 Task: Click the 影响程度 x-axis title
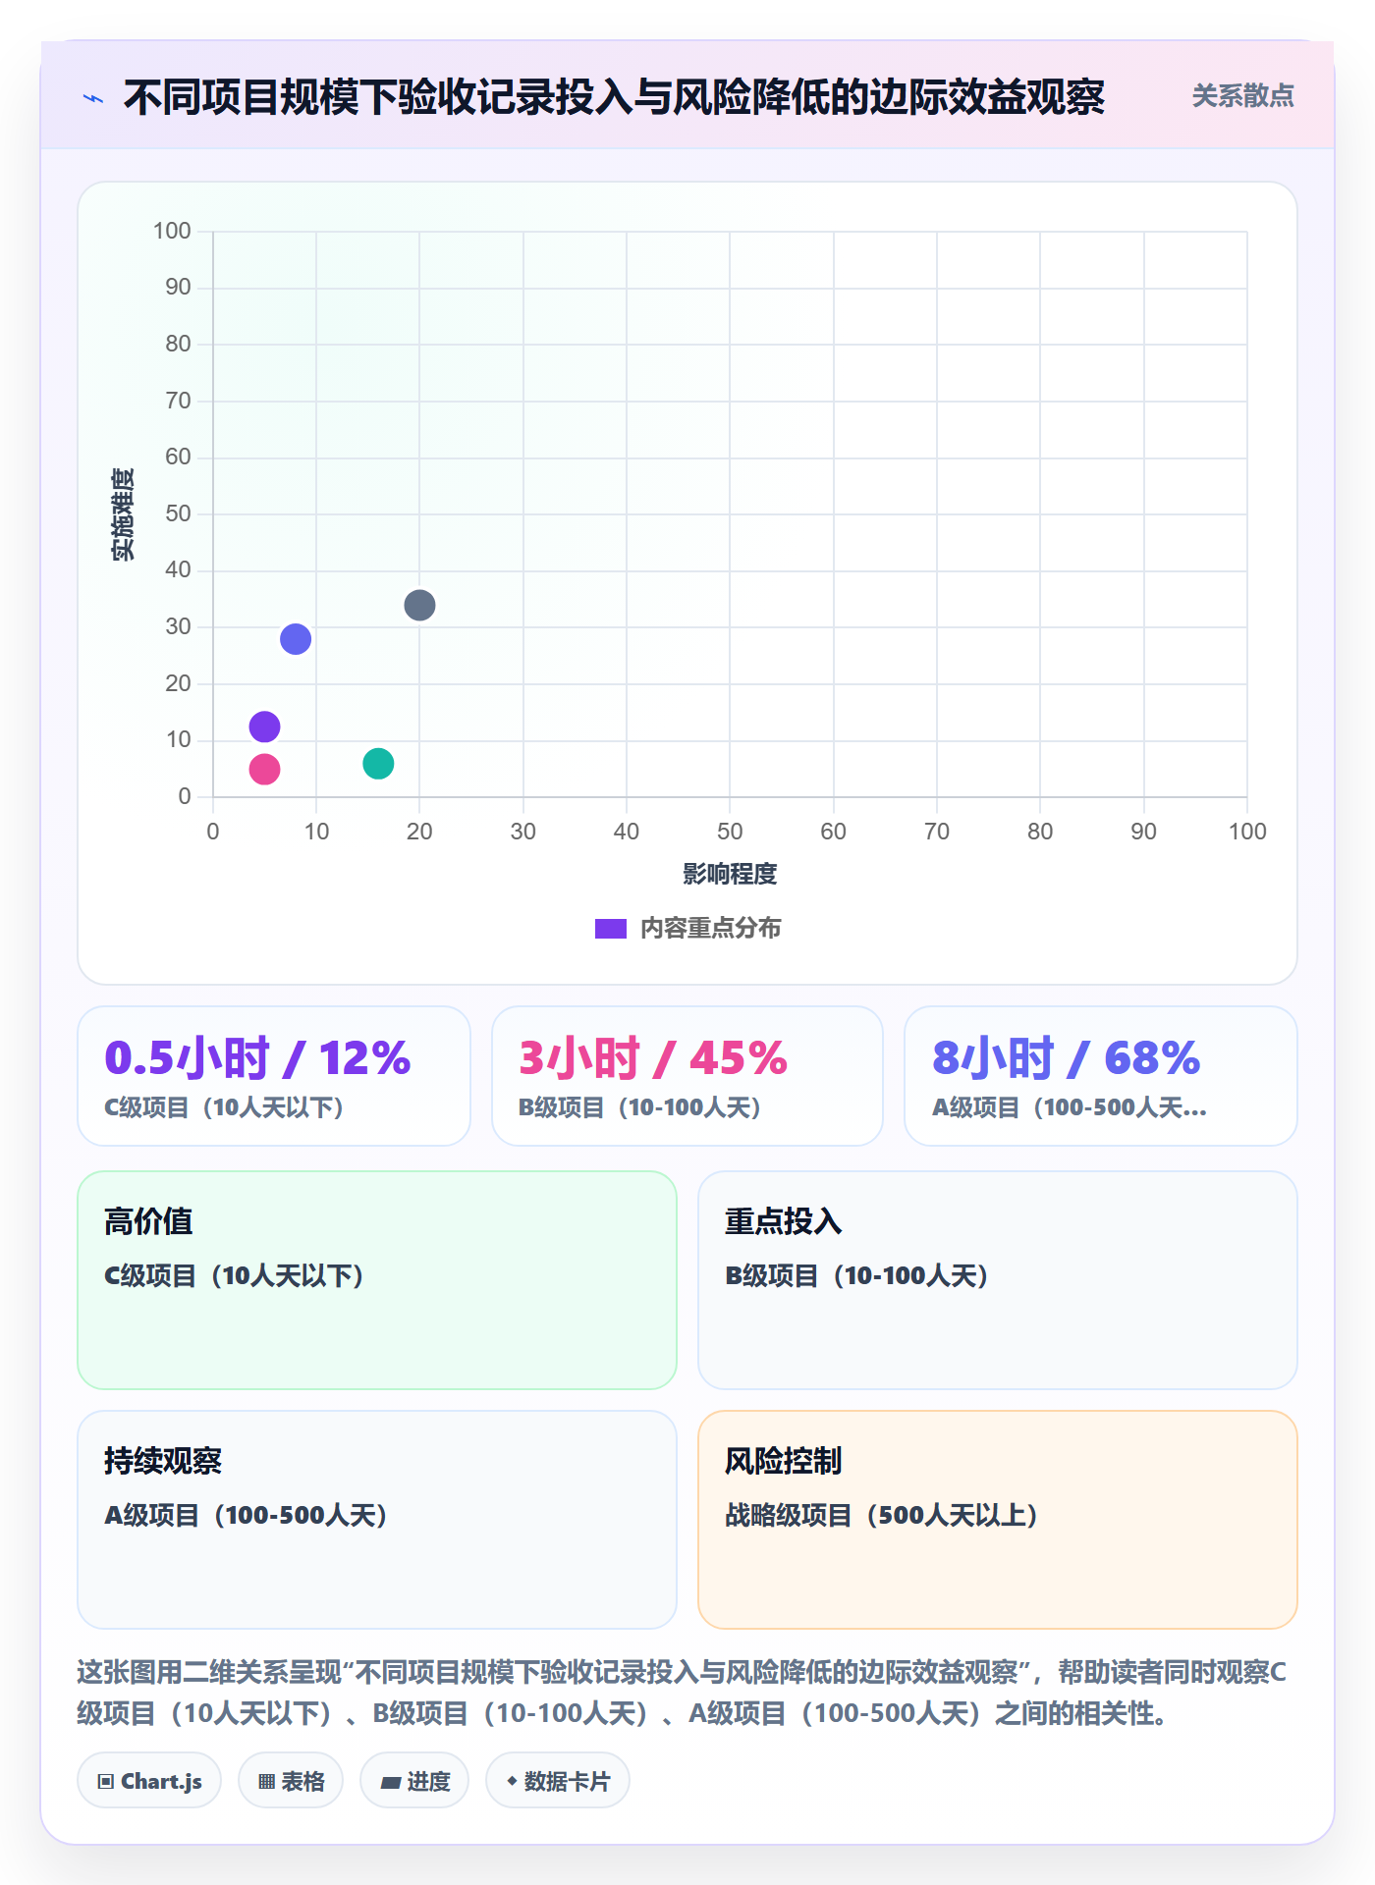tap(730, 874)
